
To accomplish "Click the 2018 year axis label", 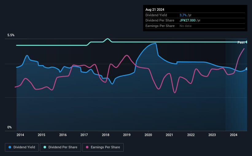I will point(106,135).
